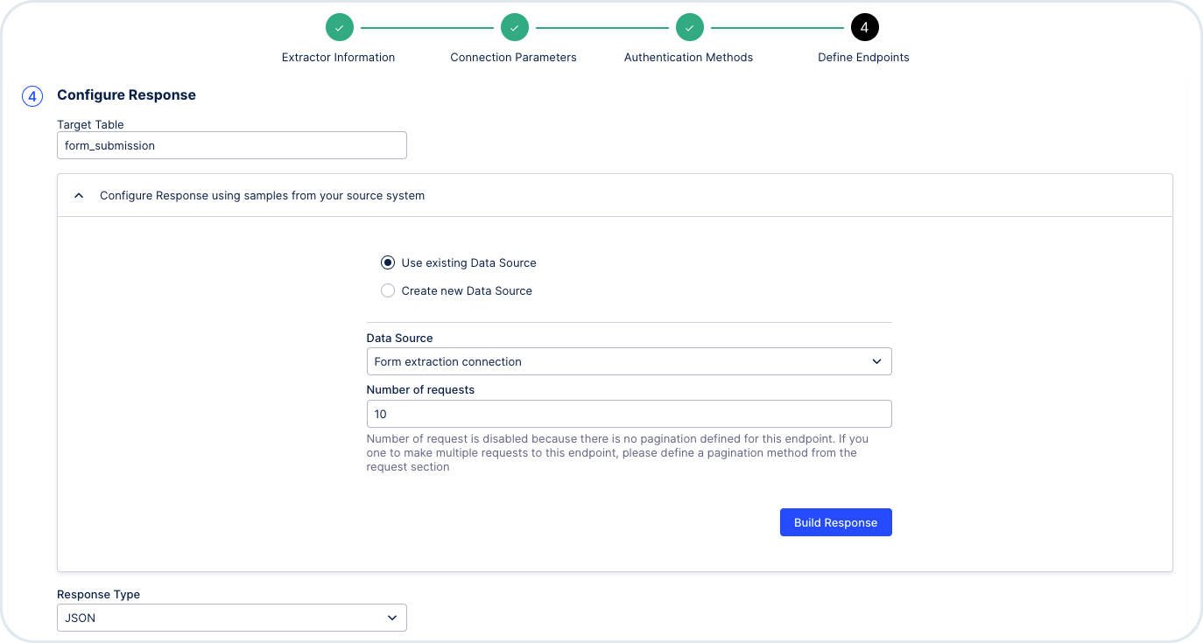
Task: Click the Authentication Methods step checkmark
Action: coord(689,28)
